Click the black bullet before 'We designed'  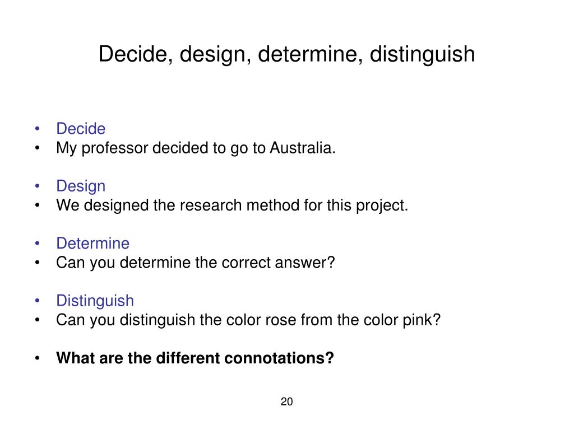(37, 205)
